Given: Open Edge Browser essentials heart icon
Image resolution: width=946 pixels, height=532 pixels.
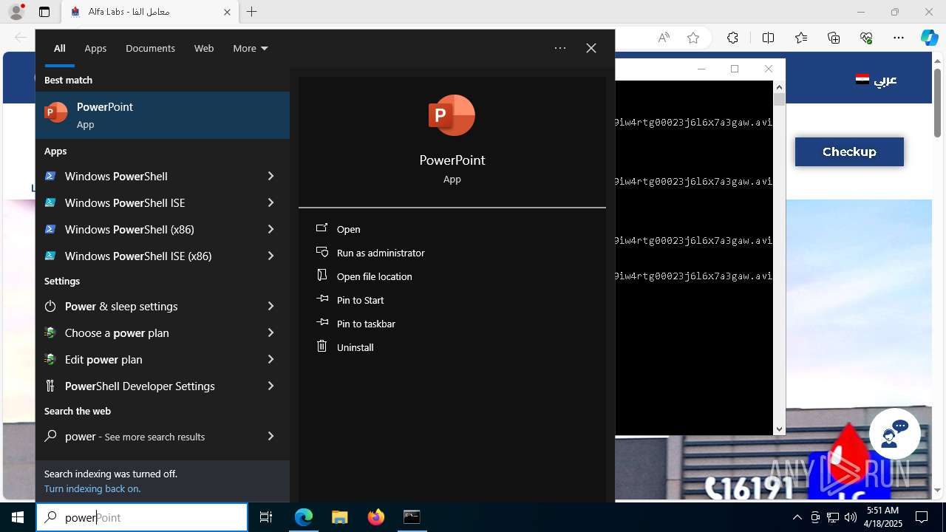Looking at the screenshot, I should 866,38.
